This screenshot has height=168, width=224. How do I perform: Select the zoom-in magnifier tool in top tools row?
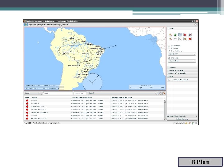(x=170, y=35)
